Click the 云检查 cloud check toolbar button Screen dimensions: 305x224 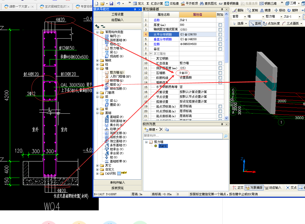click(172, 3)
